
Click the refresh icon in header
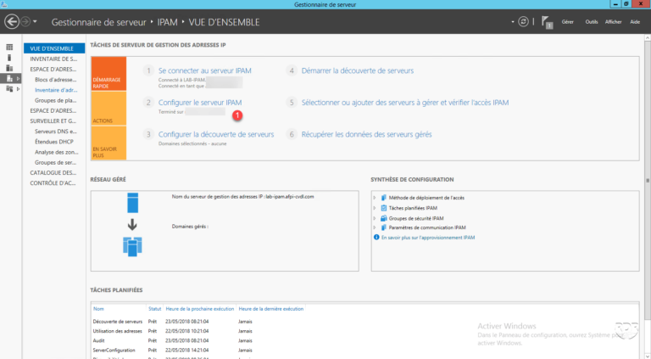click(523, 20)
